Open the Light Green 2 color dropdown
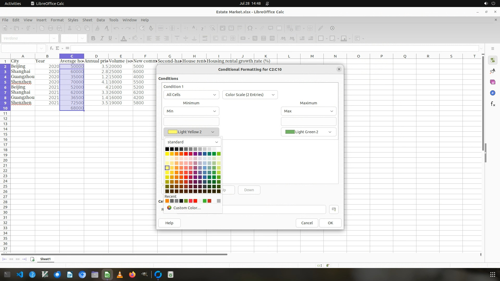 [x=308, y=132]
